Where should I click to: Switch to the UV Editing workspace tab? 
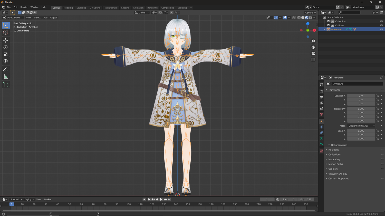(95, 8)
